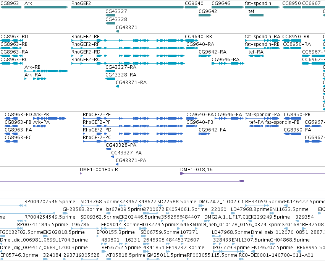
Task: Select the CG9646 gene label
Action: (x=221, y=3)
